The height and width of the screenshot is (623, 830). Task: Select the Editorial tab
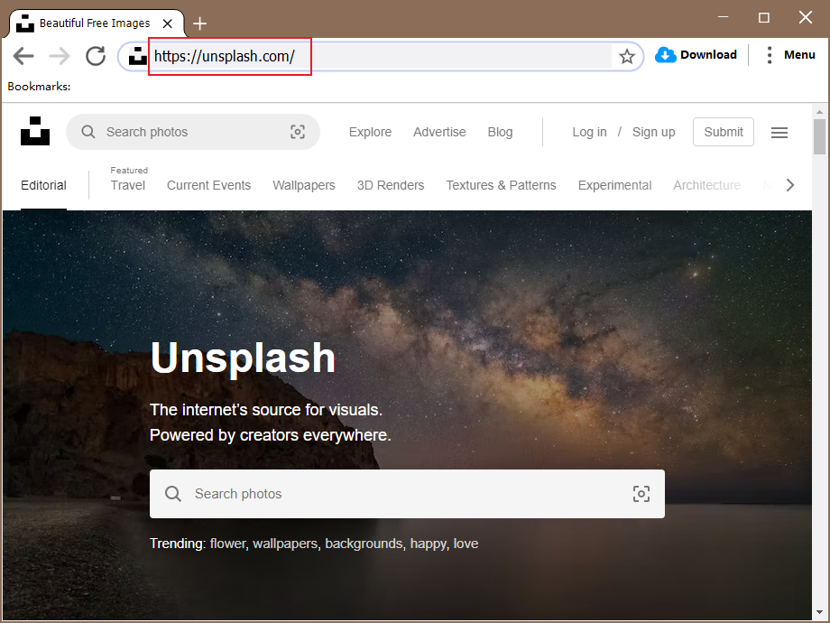click(43, 185)
